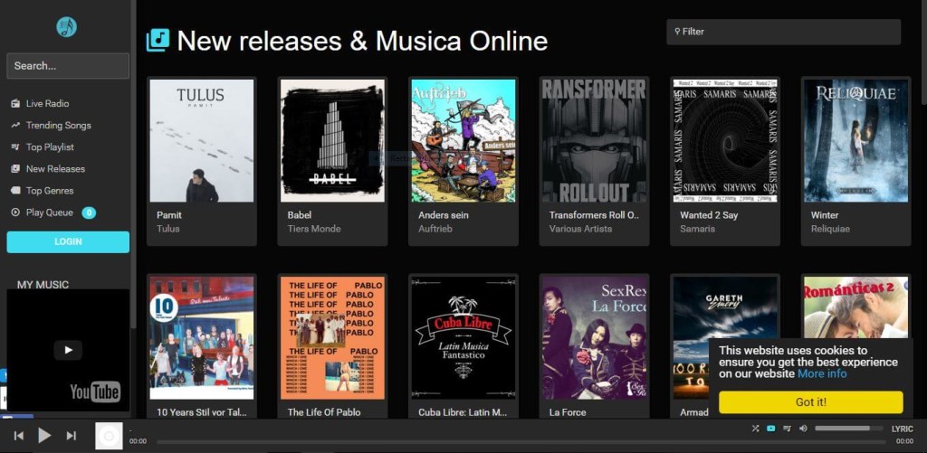Image resolution: width=927 pixels, height=453 pixels.
Task: Adjust the volume slider
Action: coord(850,429)
